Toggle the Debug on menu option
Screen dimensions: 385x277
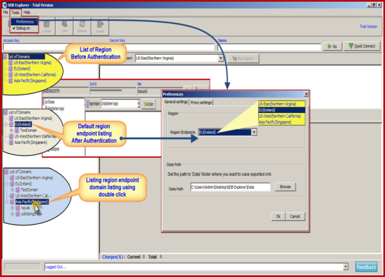23,28
